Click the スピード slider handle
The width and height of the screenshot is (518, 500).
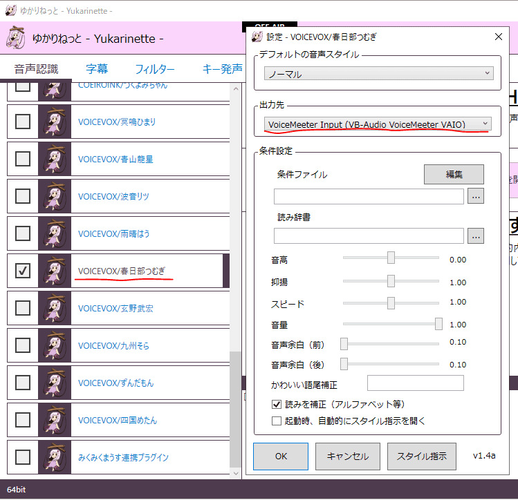tap(391, 303)
